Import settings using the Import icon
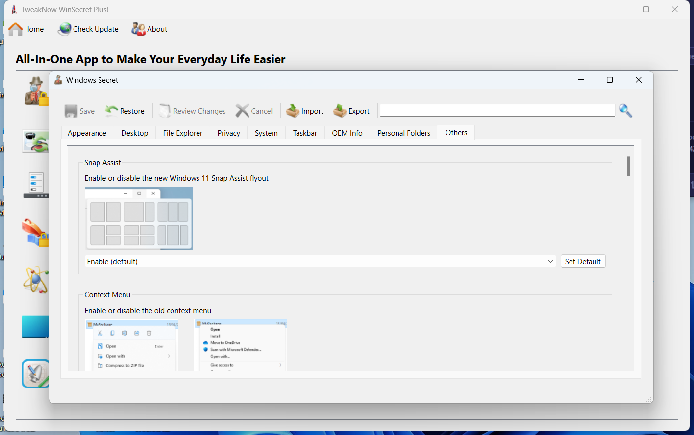Viewport: 694px width, 435px height. click(x=293, y=111)
